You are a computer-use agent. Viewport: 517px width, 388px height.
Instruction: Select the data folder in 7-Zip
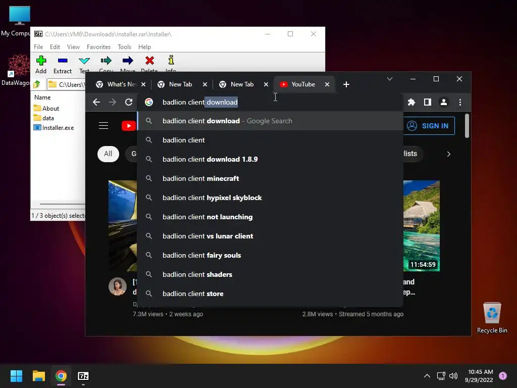pos(44,118)
